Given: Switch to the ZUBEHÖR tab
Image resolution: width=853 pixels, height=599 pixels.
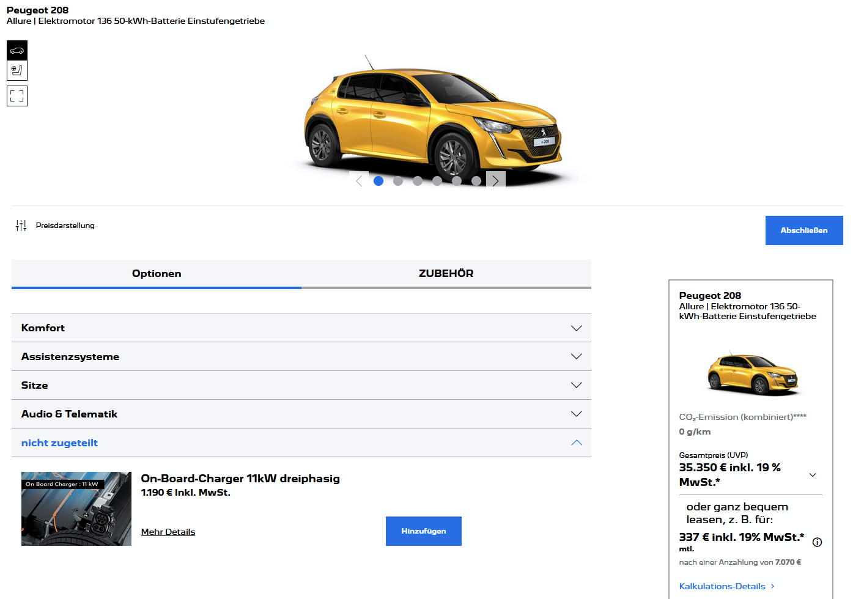Looking at the screenshot, I should [x=446, y=274].
